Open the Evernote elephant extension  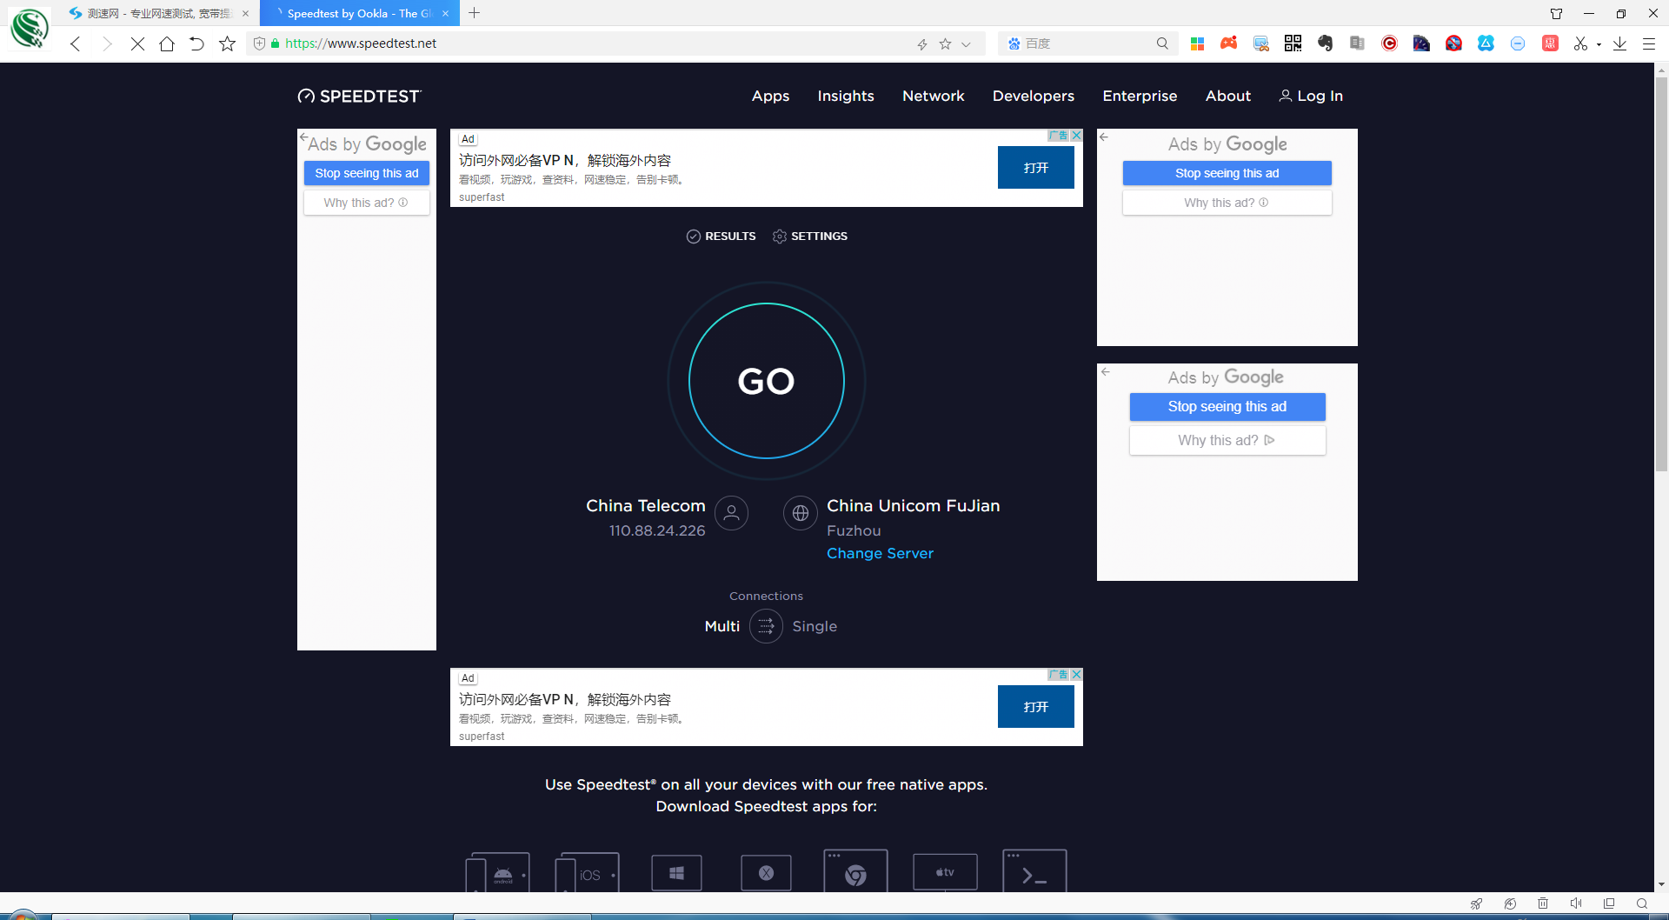1325,43
